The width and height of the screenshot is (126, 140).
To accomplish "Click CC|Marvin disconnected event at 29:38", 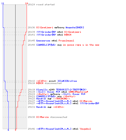I will pos(52,117).
